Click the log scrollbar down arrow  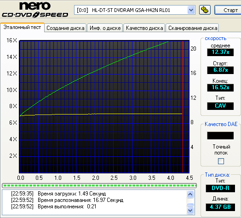click(x=190, y=210)
